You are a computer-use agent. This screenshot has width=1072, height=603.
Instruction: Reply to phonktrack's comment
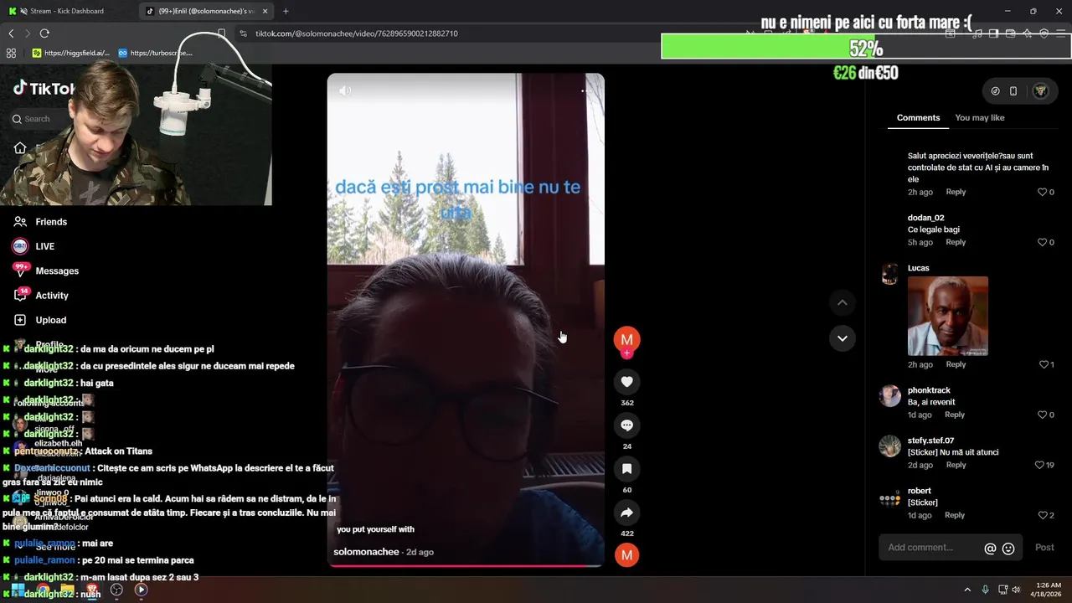click(955, 415)
